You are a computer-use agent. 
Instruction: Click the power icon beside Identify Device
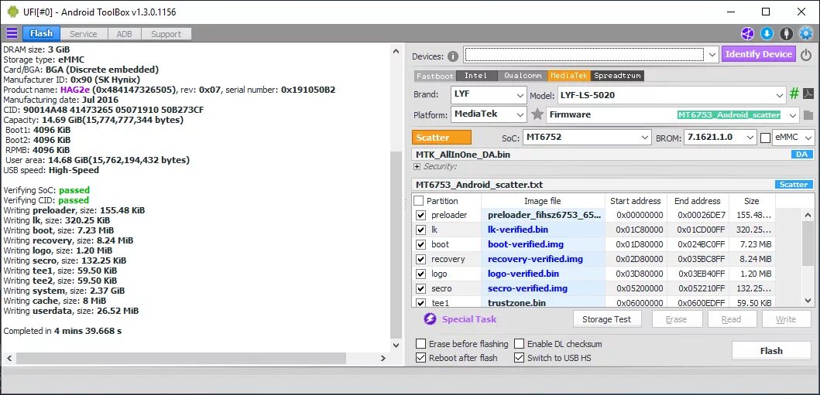point(806,54)
